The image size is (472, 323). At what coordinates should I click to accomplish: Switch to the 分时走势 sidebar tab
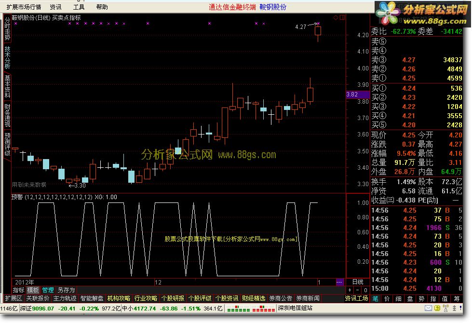(x=7, y=29)
